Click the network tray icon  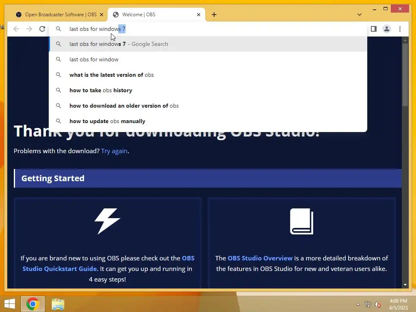[x=368, y=304]
